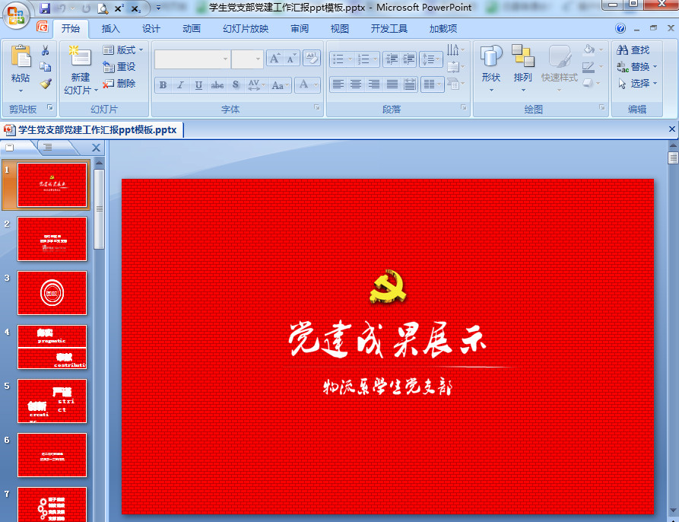This screenshot has height=522, width=679.
Task: Open the 审阅 ribbon tab
Action: (x=300, y=29)
